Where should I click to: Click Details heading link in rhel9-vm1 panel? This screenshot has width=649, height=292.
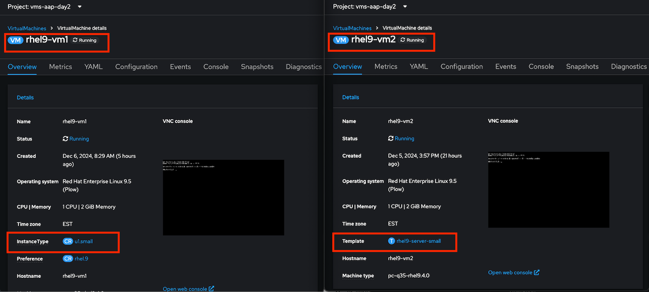pos(25,97)
